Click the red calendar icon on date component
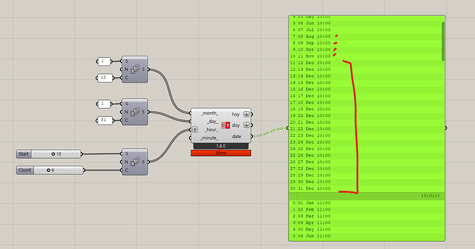The height and width of the screenshot is (249, 475). coord(226,125)
